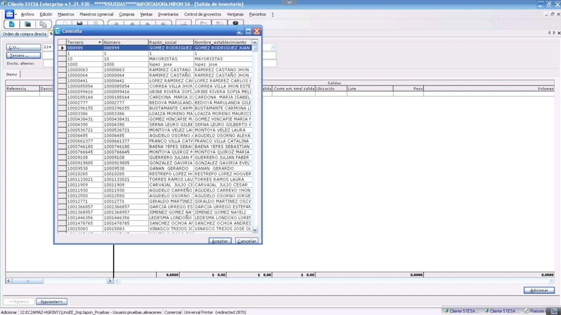Viewport: 561px width, 315px height.
Task: Click the help question mark toolbar icon
Action: (235, 24)
